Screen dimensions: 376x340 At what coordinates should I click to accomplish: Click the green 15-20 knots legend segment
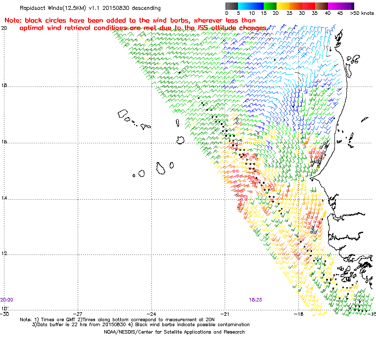(270, 6)
